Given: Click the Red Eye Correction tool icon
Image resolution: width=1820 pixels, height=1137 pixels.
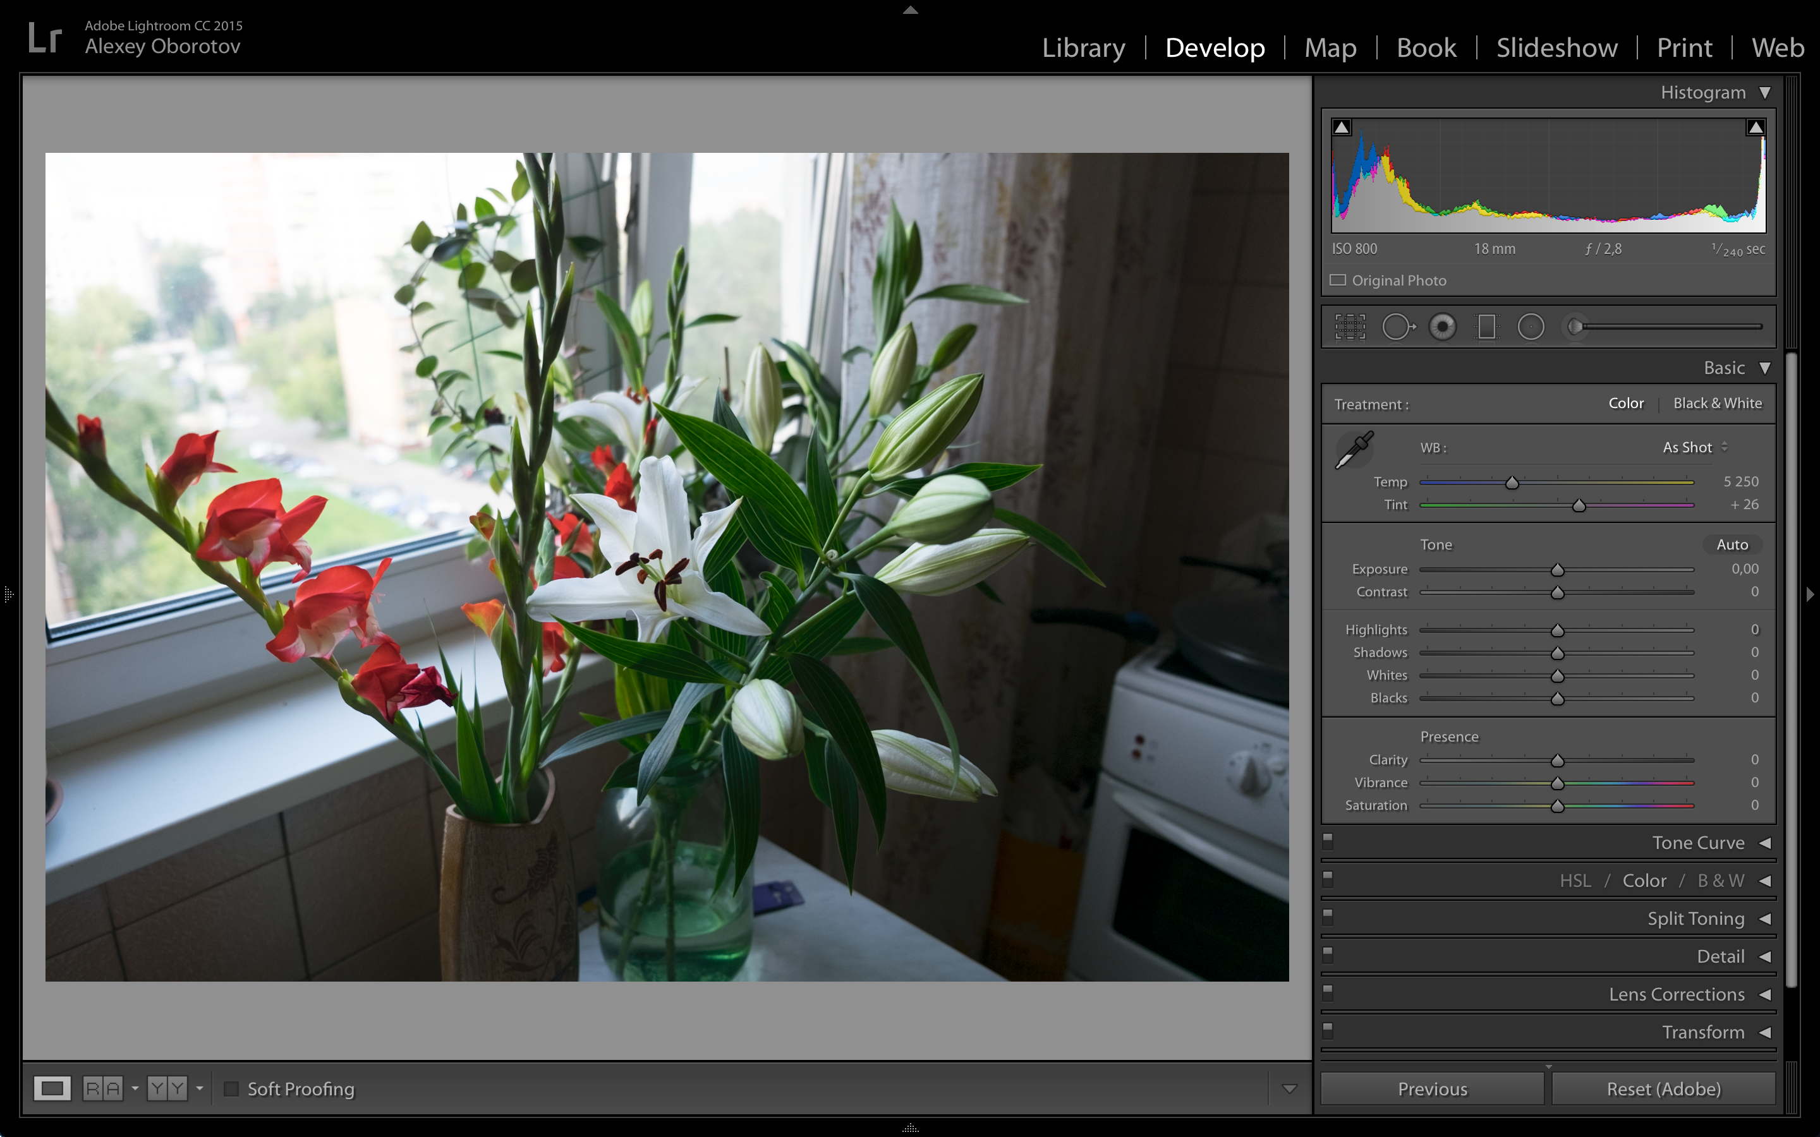Looking at the screenshot, I should click(1443, 327).
